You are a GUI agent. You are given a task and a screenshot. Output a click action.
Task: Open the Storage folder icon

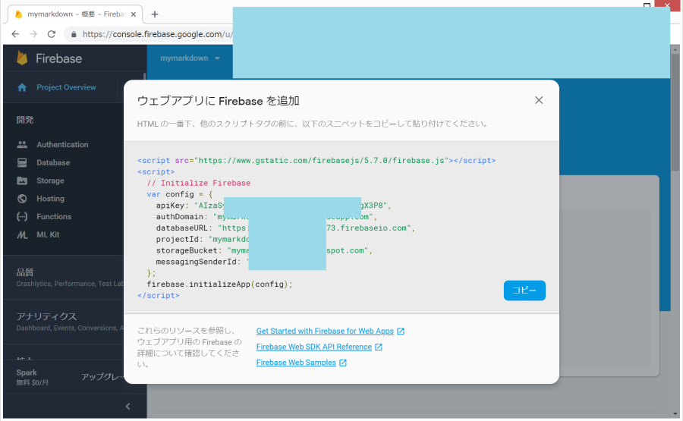22,181
